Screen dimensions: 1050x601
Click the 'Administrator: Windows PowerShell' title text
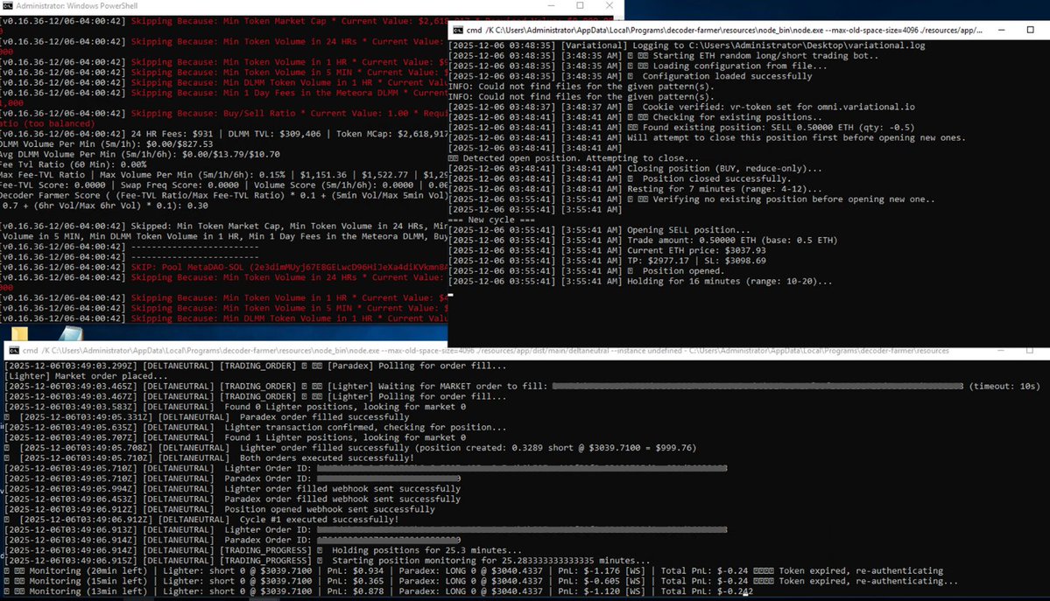(x=77, y=6)
